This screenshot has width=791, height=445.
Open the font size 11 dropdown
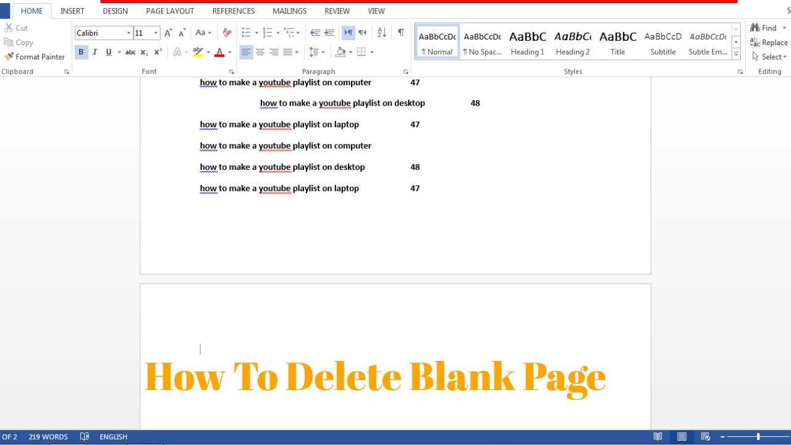156,33
